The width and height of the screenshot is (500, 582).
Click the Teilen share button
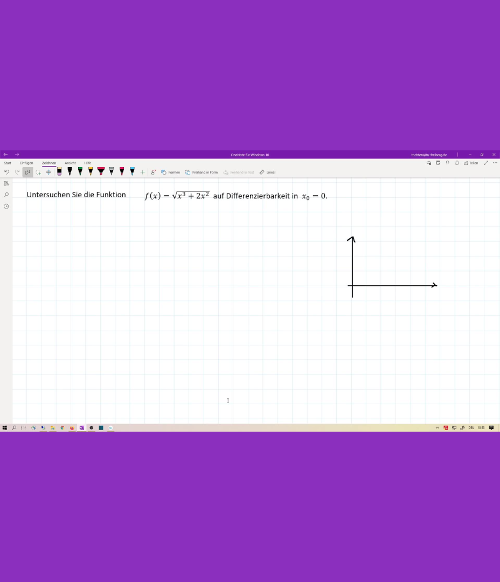[x=471, y=163]
